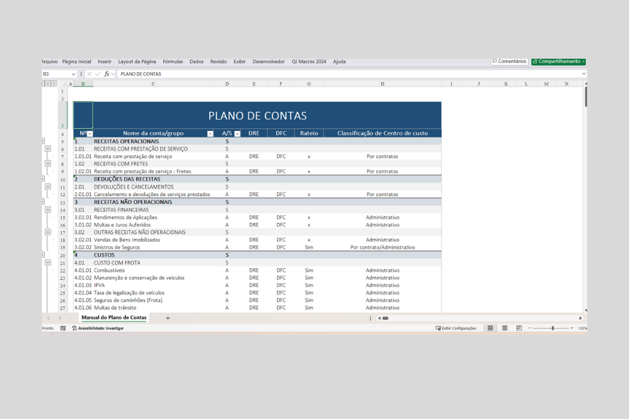Click outline level 1 button
Screen dimensions: 629x419
coord(43,84)
